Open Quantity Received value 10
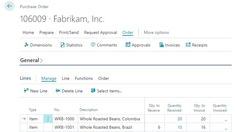 (180, 127)
